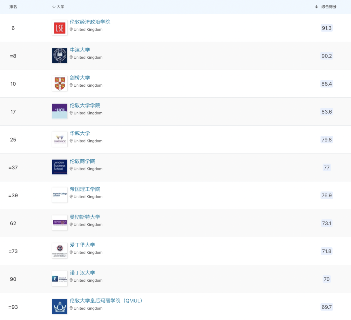Sort by 综合得分 column arrow
Screen dimensions: 351x320
click(316, 7)
